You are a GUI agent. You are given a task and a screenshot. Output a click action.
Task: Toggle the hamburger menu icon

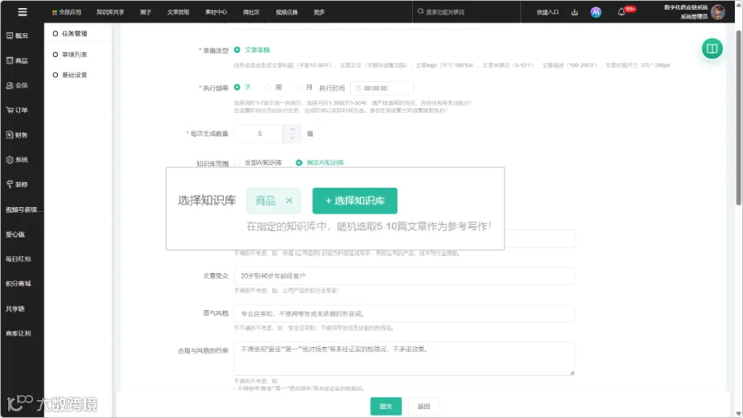click(22, 12)
